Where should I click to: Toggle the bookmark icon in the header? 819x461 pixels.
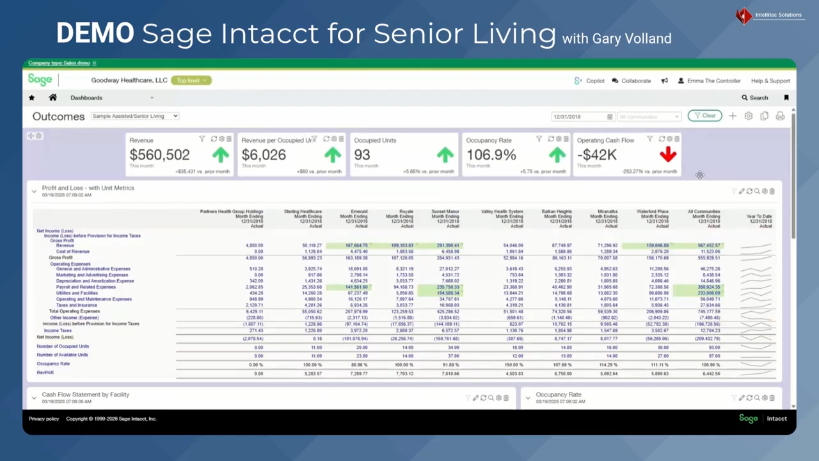pos(786,97)
